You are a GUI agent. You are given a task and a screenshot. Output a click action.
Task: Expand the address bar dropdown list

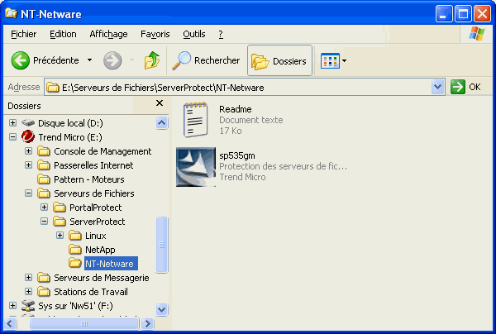[x=438, y=87]
